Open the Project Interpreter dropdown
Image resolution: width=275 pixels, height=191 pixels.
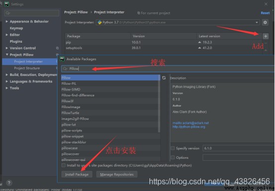tap(178, 22)
